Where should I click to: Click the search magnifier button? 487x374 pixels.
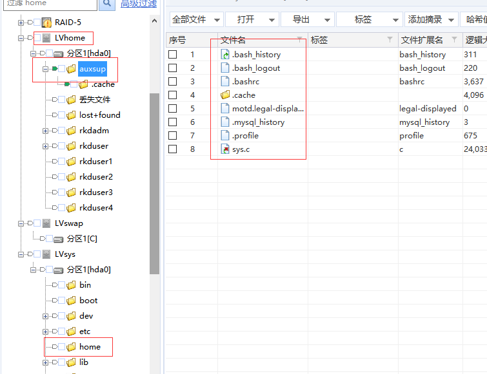[x=107, y=4]
